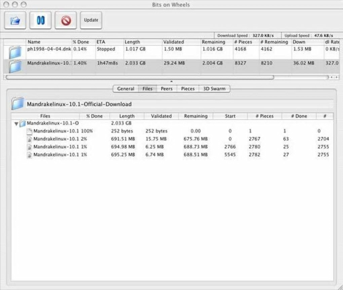Click the 1.017 GB length cell
343x290 pixels.
click(x=135, y=49)
